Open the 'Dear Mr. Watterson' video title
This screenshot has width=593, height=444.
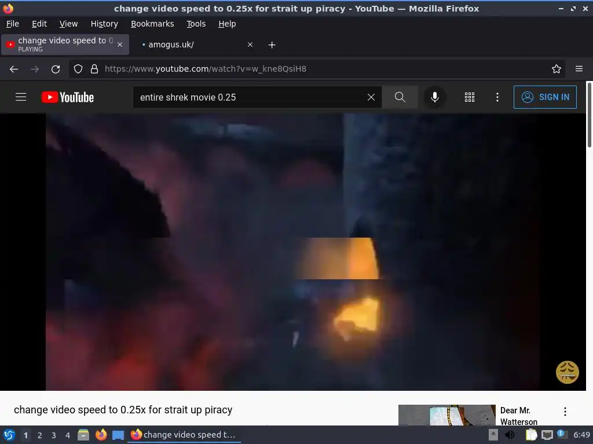pyautogui.click(x=518, y=416)
